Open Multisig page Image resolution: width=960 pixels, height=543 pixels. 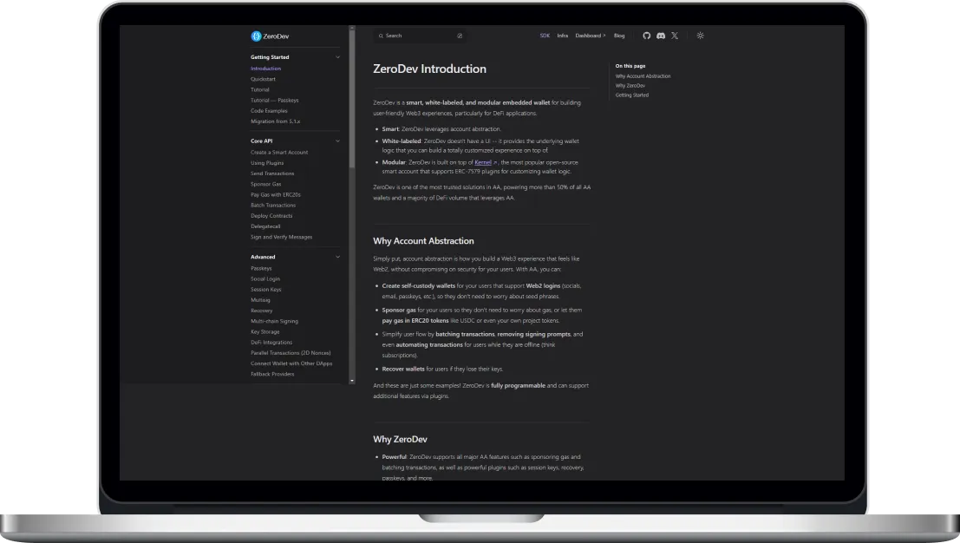coord(260,300)
